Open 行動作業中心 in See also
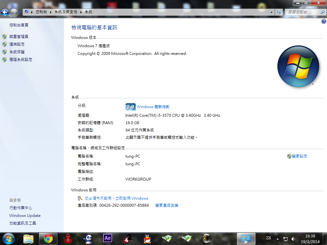 pos(21,208)
